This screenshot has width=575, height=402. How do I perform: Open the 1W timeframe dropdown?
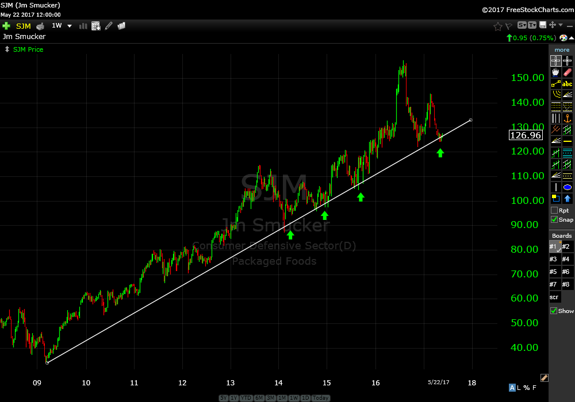[x=70, y=26]
